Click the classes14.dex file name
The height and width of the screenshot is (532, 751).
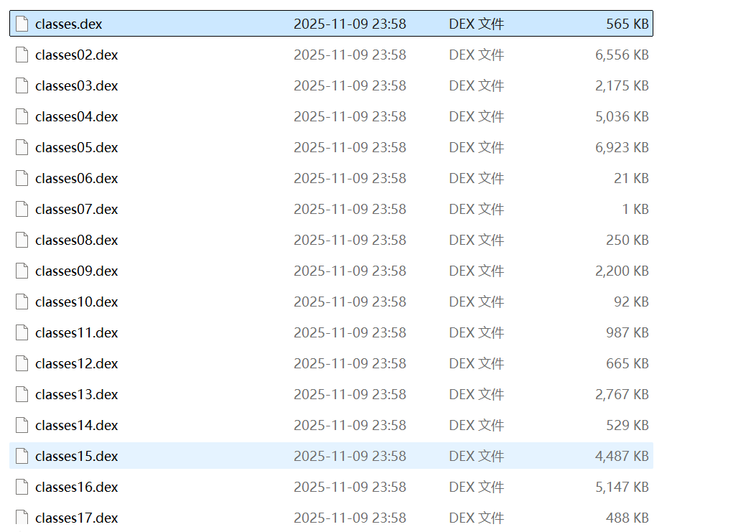[x=76, y=425]
